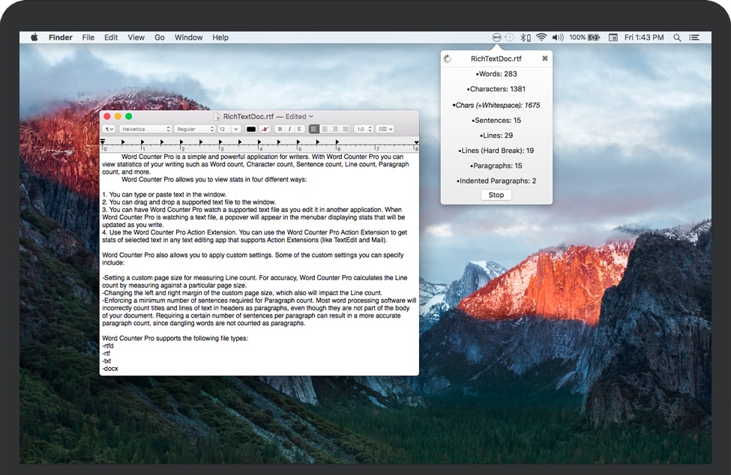
Task: Open the volume control in menu bar
Action: pyautogui.click(x=557, y=37)
